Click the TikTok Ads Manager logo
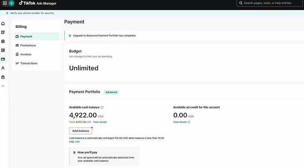This screenshot has width=304, height=168. (x=37, y=3)
